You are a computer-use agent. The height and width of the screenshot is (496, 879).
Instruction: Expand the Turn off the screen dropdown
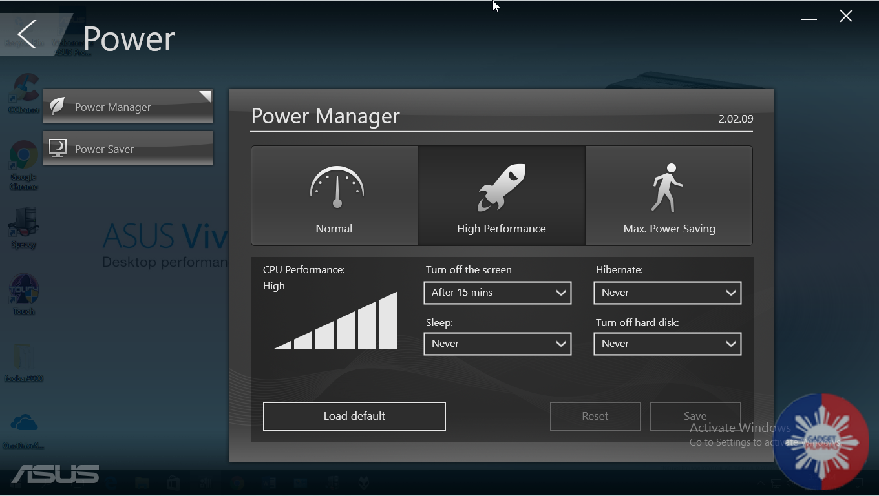498,293
